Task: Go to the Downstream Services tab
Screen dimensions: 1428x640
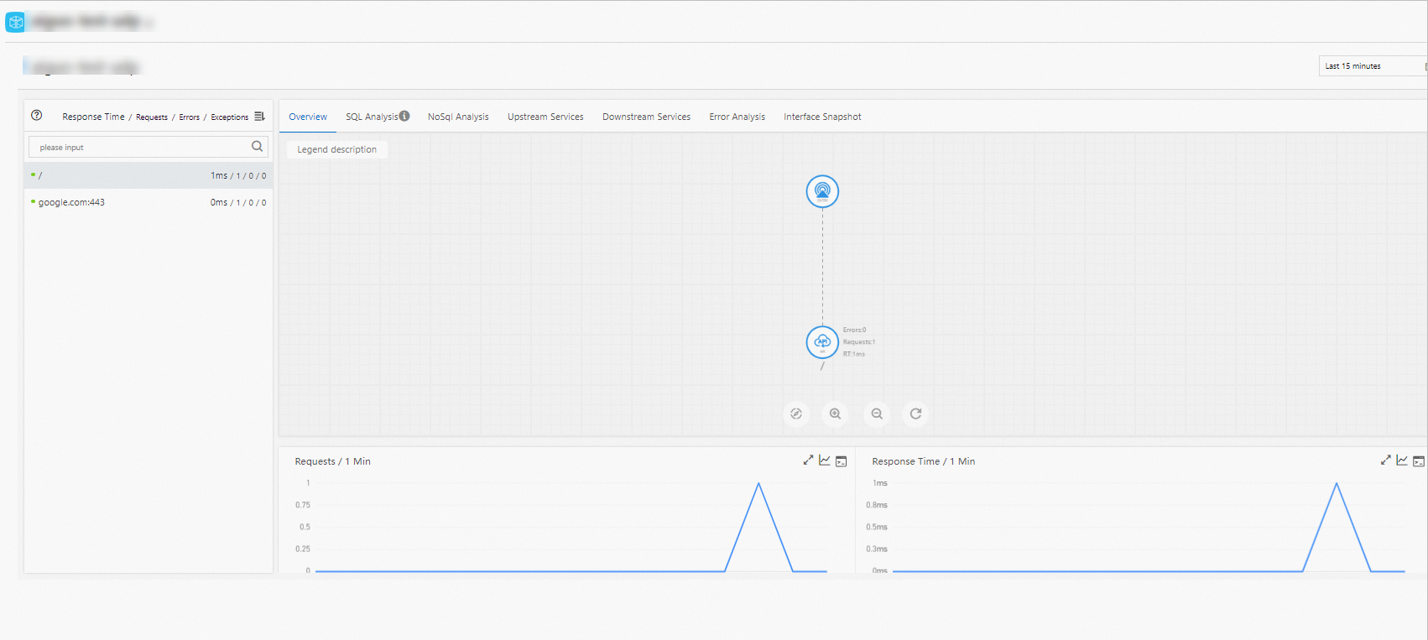Action: pyautogui.click(x=646, y=117)
